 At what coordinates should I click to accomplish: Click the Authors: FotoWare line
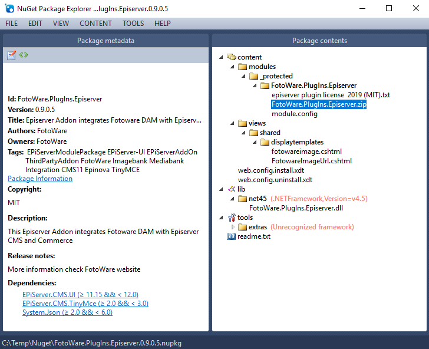(38, 131)
